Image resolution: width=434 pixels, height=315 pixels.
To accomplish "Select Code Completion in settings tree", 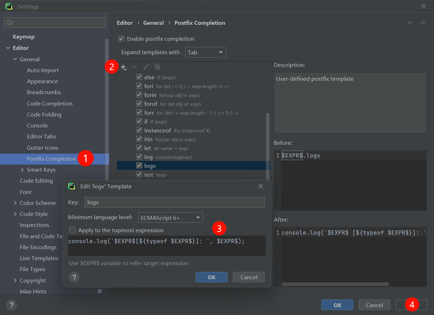I will pyautogui.click(x=50, y=103).
